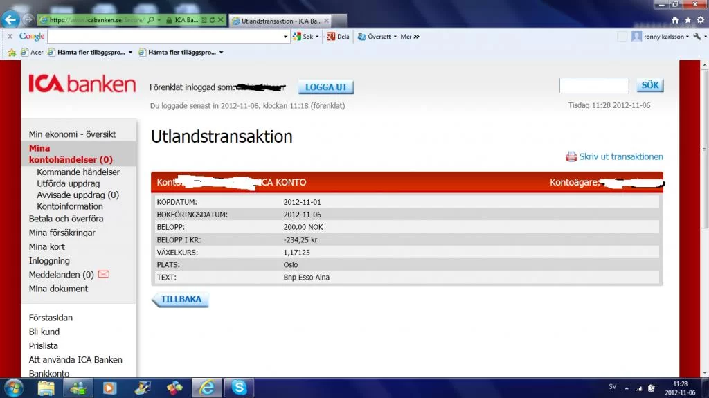Open Windows Explorer folder in taskbar
This screenshot has width=709, height=398.
(x=46, y=388)
